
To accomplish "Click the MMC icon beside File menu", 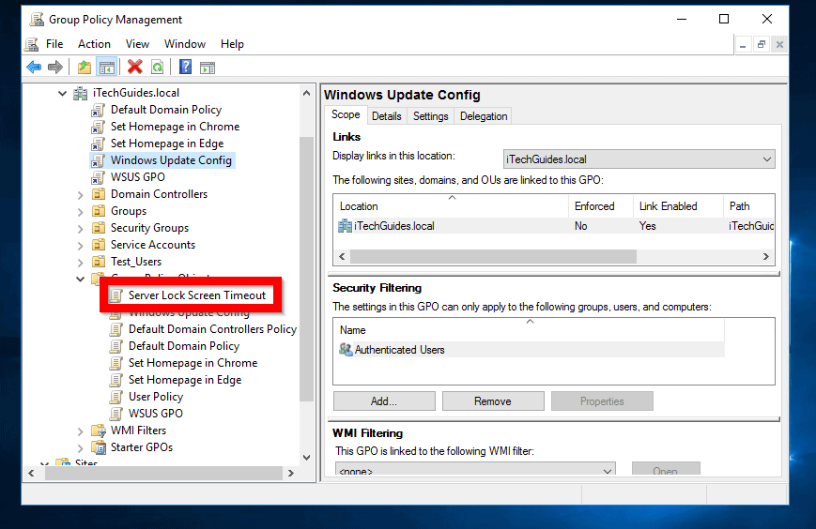I will click(x=32, y=44).
